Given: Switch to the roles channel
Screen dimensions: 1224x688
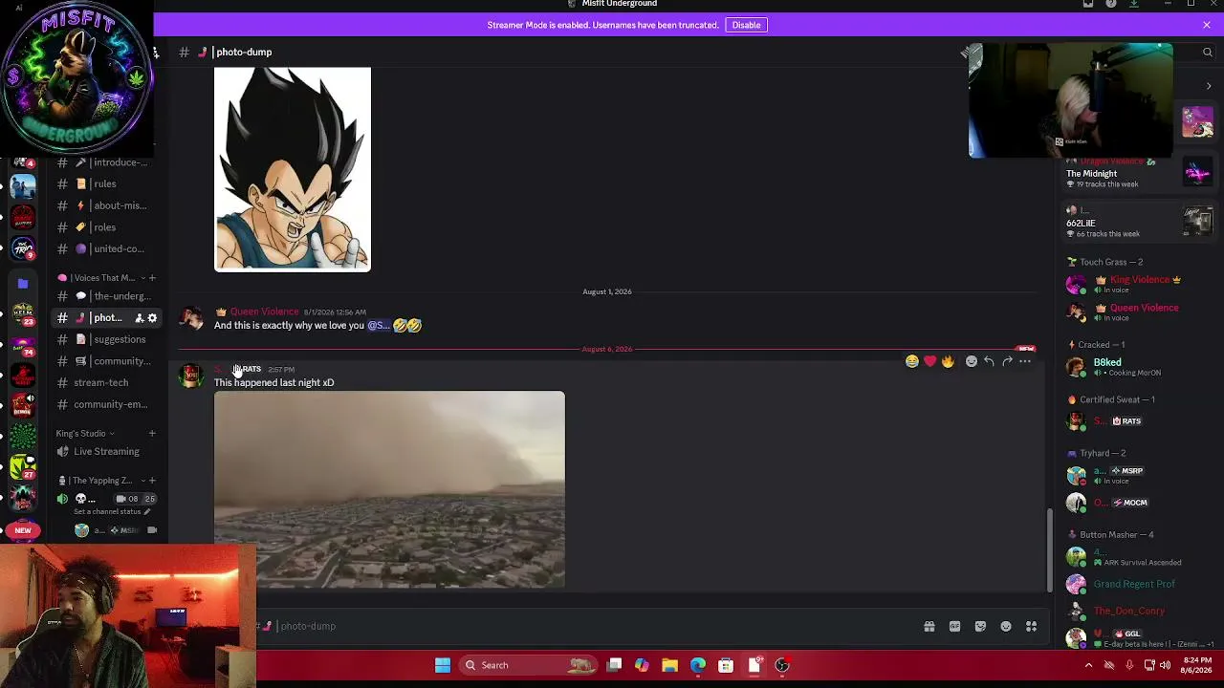Looking at the screenshot, I should 107,227.
